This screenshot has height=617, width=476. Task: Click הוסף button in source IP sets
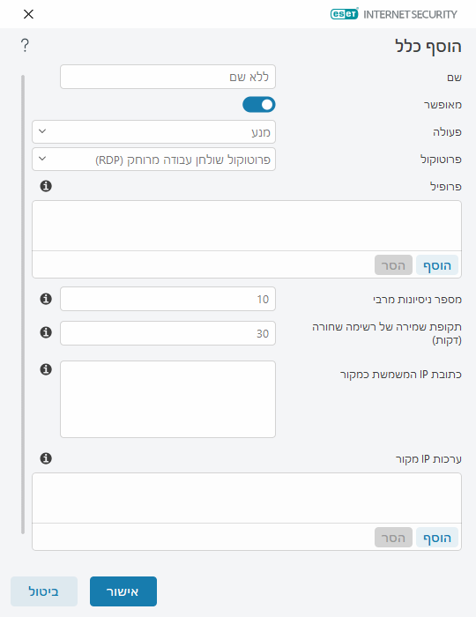pyautogui.click(x=437, y=538)
